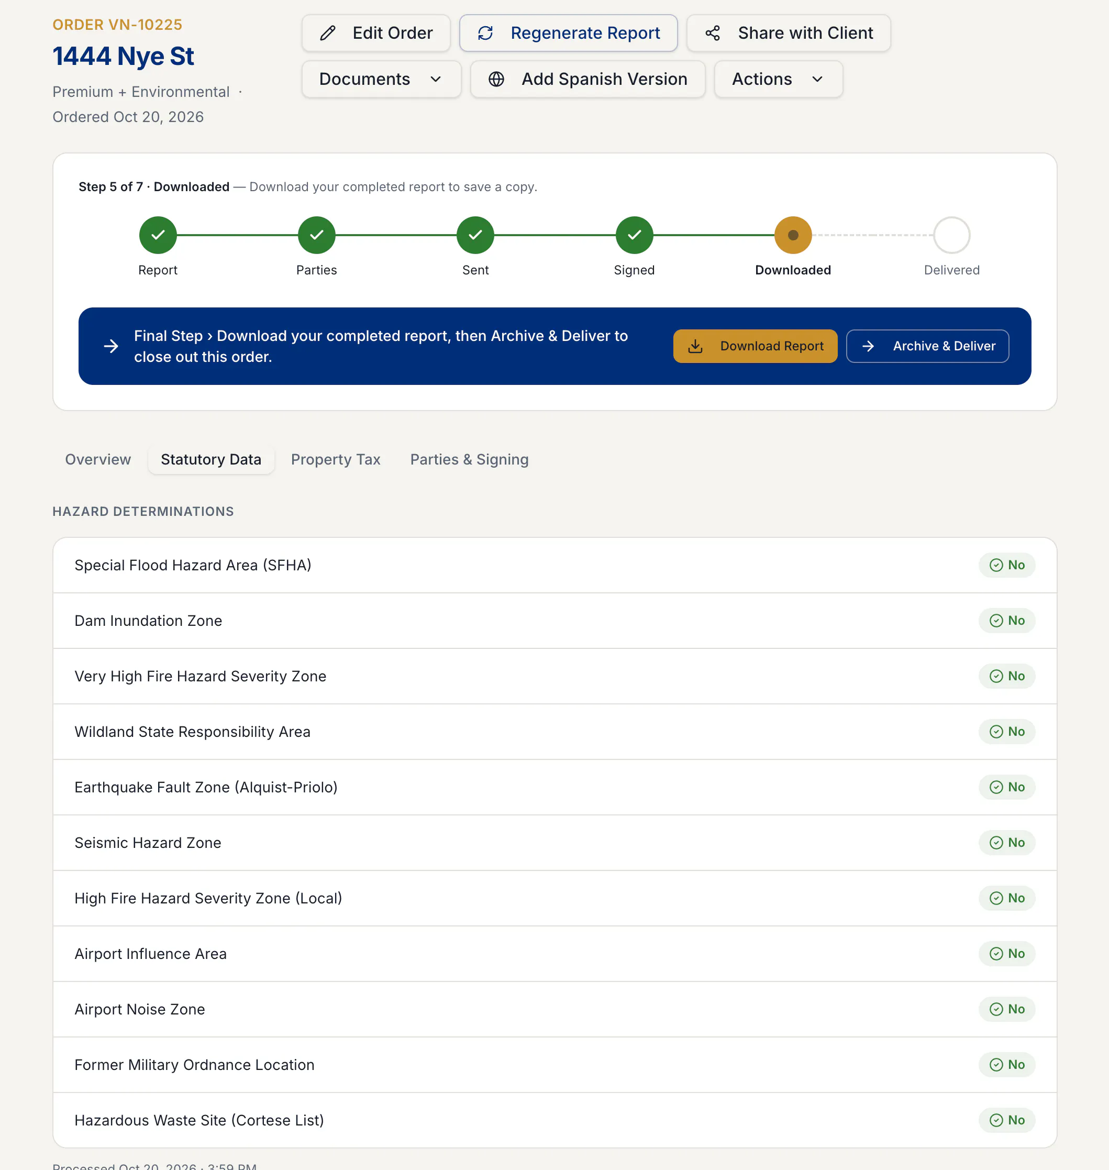The width and height of the screenshot is (1109, 1170).
Task: Click the empty Delivered step circle
Action: (951, 235)
